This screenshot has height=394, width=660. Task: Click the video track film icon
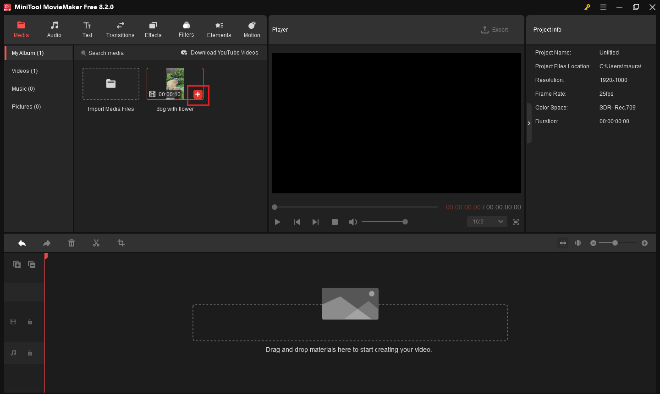[13, 322]
